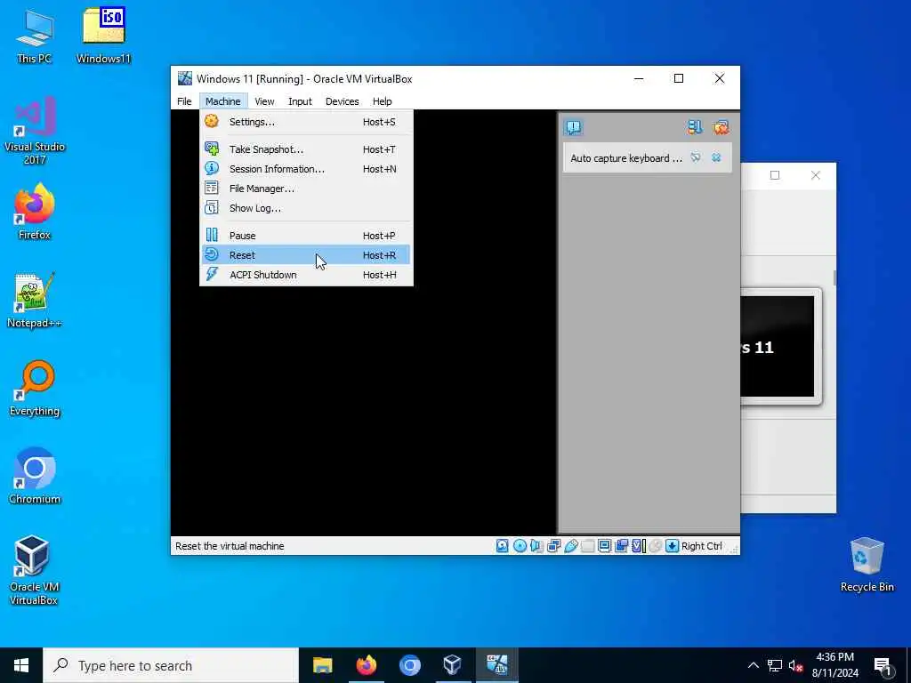Minimize the Windows 11 VirtualBox window
The image size is (911, 683).
pyautogui.click(x=639, y=78)
